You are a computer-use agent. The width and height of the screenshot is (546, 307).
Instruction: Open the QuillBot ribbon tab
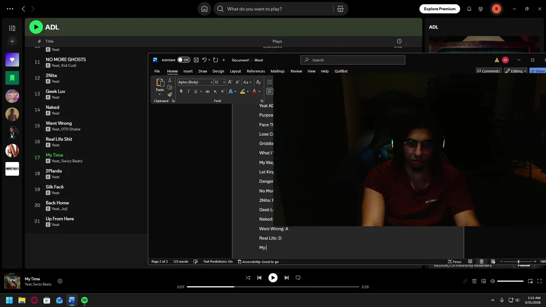coord(341,71)
